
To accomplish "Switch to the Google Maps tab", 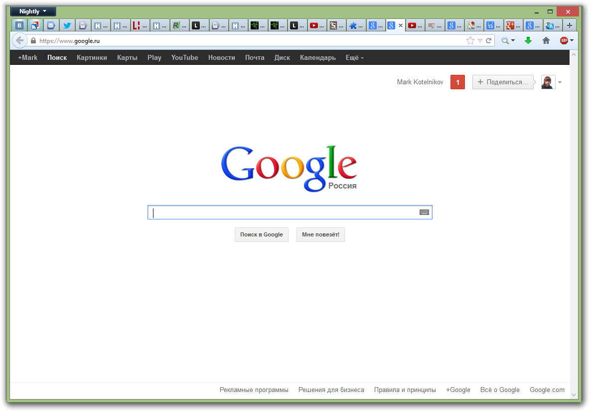I will click(474, 25).
